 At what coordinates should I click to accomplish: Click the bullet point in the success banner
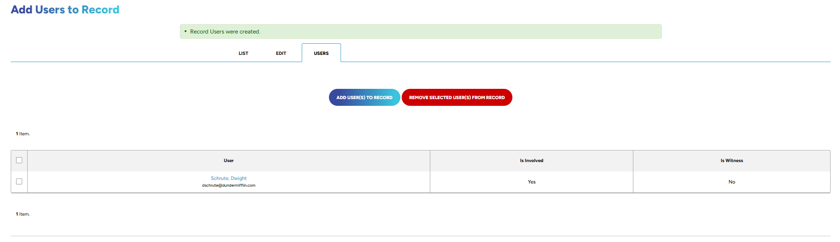(x=186, y=31)
